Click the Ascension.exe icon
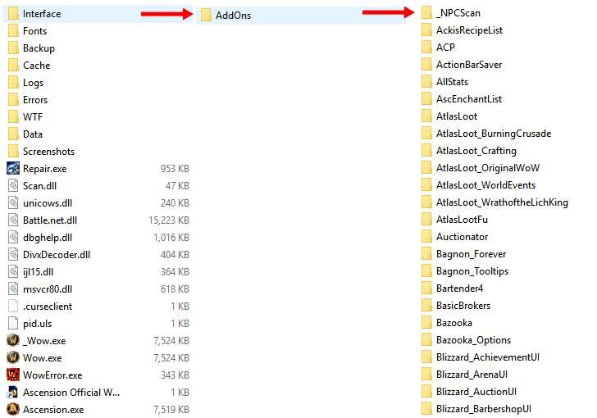This screenshot has height=418, width=597. [x=13, y=409]
